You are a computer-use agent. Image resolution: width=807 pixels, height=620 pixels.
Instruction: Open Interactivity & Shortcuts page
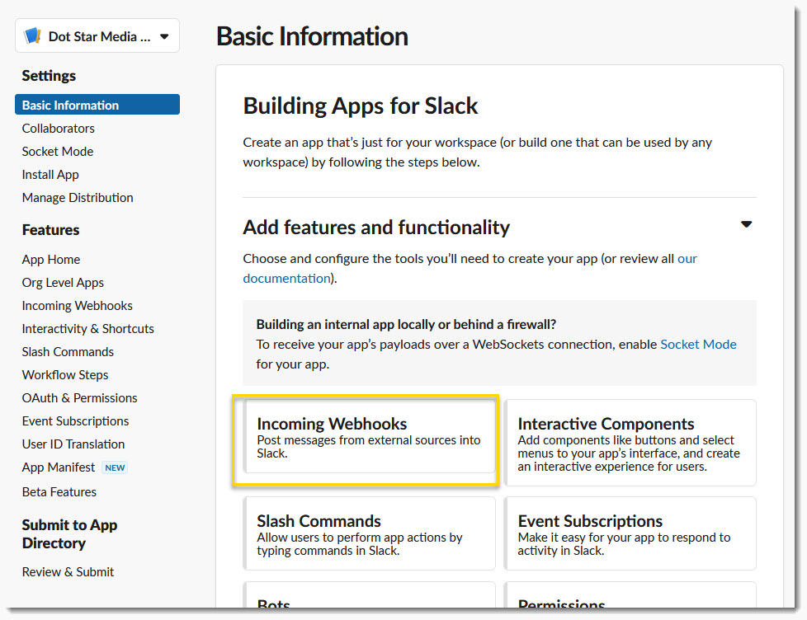pos(88,329)
